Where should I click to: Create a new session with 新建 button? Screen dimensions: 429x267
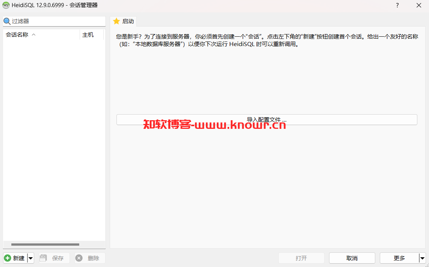point(15,258)
